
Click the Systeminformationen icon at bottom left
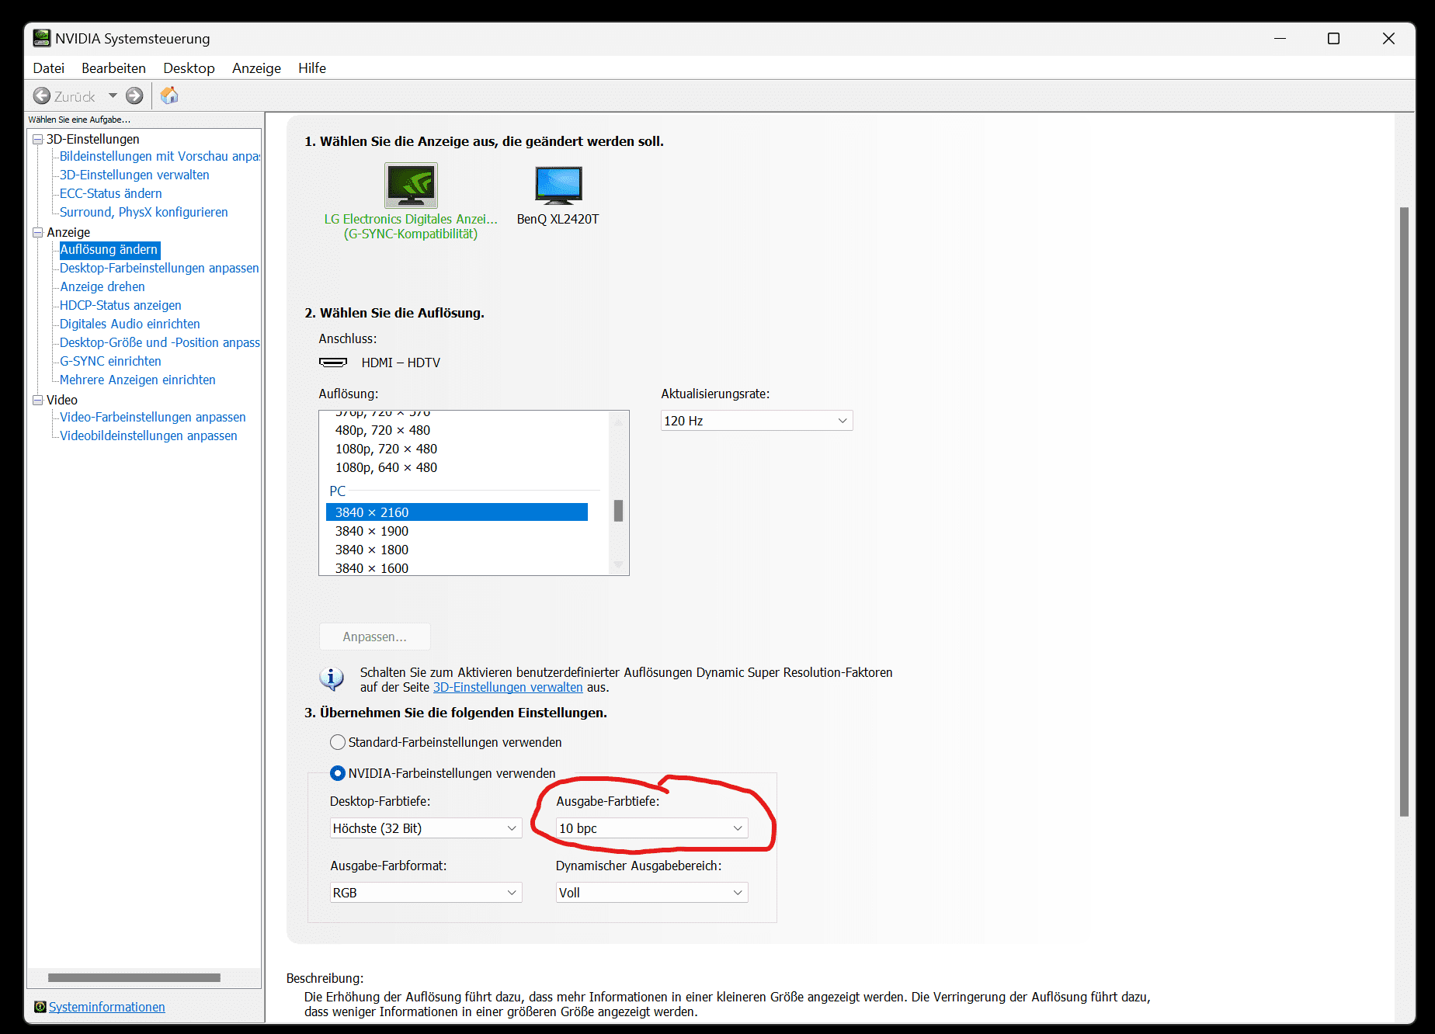pyautogui.click(x=40, y=1007)
